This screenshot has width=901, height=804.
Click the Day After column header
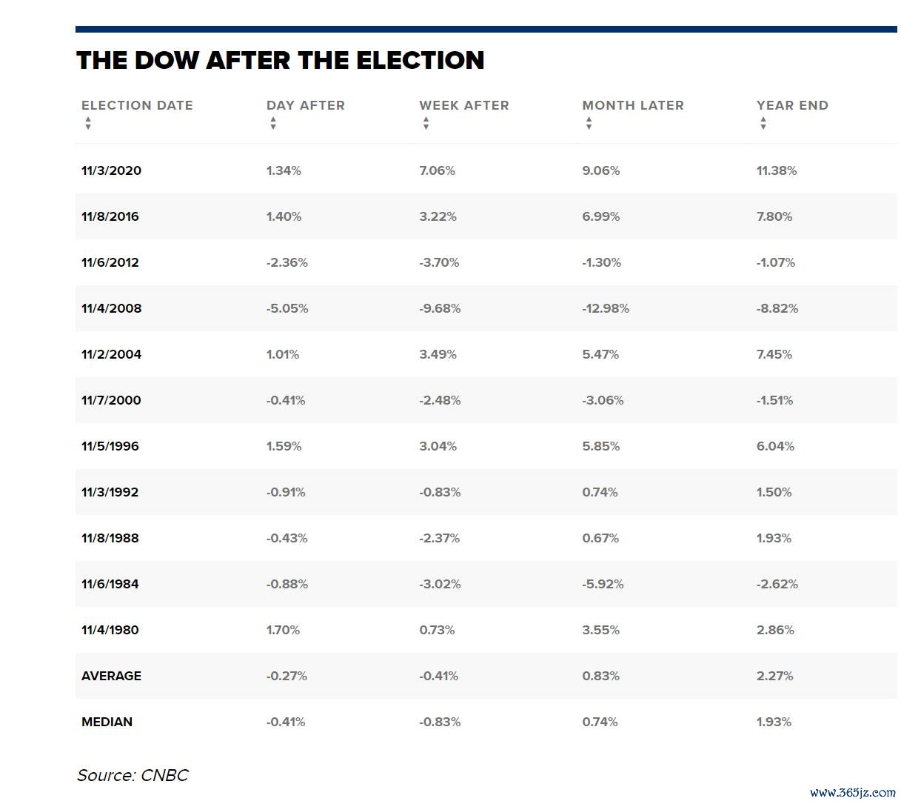[306, 105]
